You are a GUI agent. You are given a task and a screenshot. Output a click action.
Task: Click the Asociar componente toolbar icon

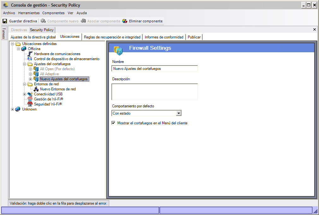[x=83, y=21]
